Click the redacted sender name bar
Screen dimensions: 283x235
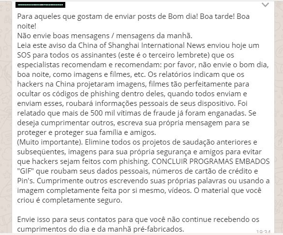40,5
